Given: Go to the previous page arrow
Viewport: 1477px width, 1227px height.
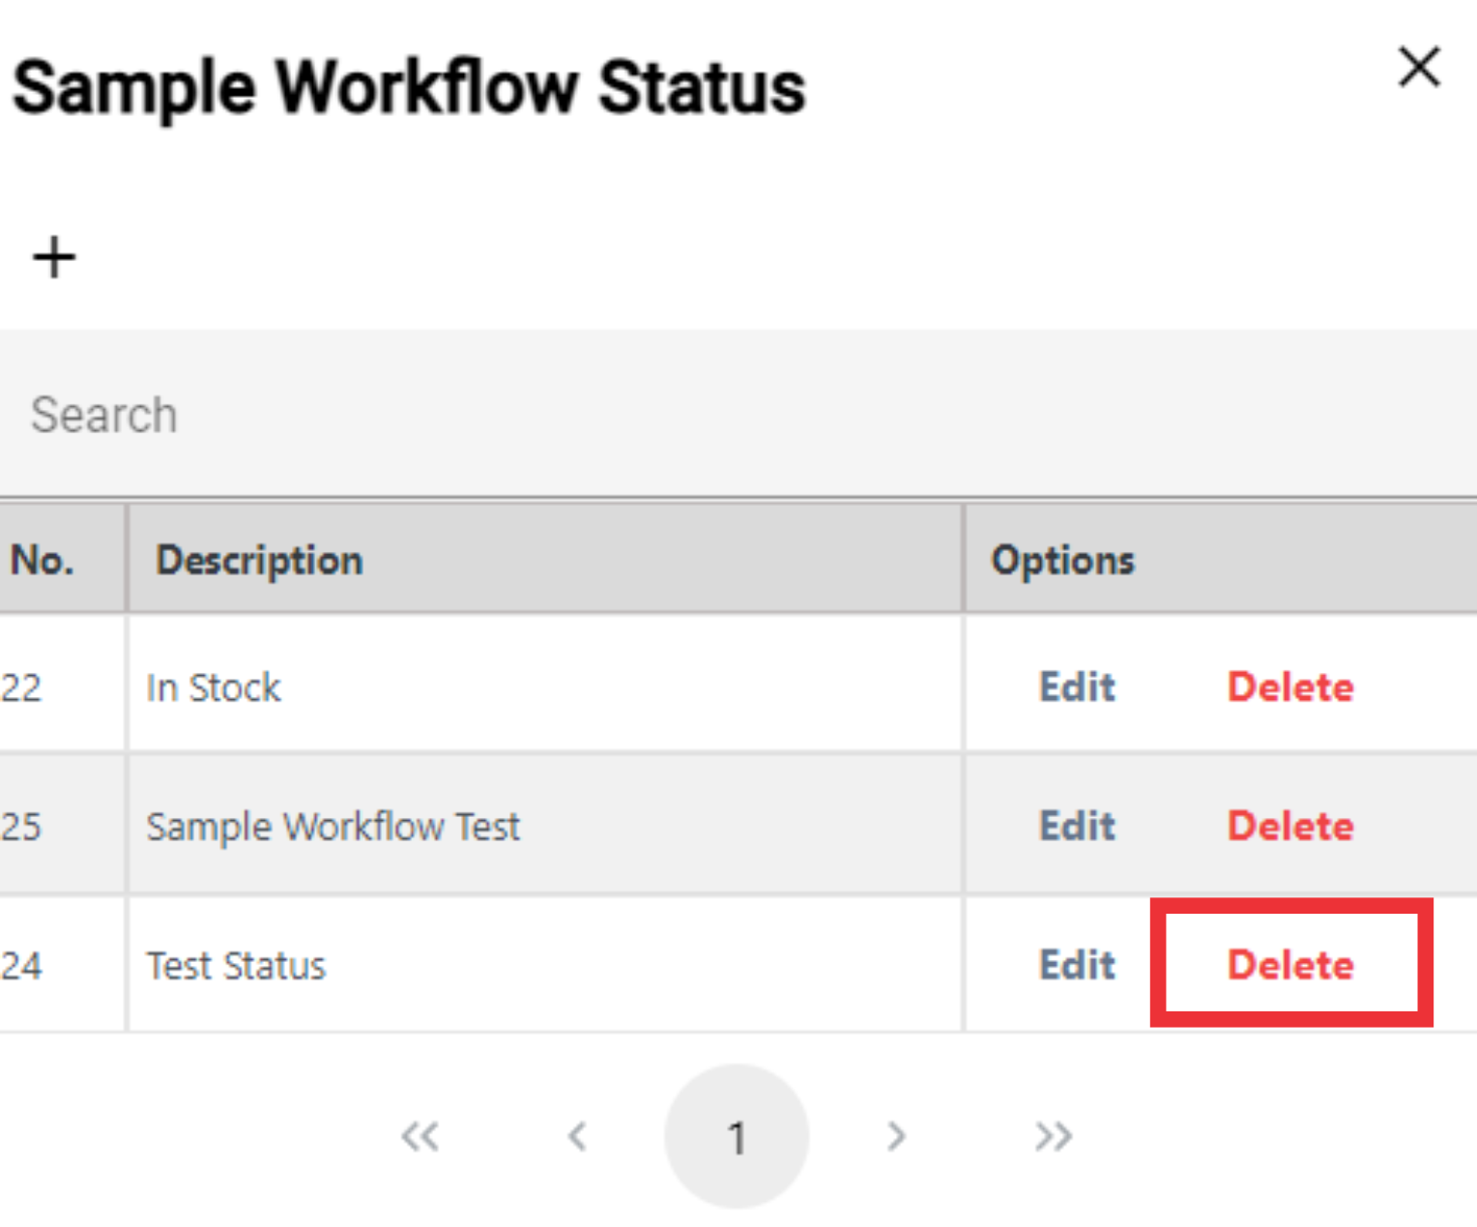Looking at the screenshot, I should (578, 1136).
